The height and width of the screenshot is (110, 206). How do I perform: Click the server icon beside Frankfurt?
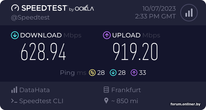106,90
